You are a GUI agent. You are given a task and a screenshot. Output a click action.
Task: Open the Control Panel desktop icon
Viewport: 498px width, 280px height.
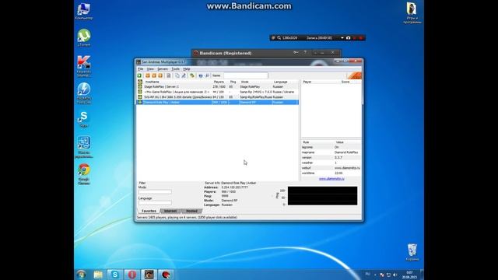click(x=84, y=147)
